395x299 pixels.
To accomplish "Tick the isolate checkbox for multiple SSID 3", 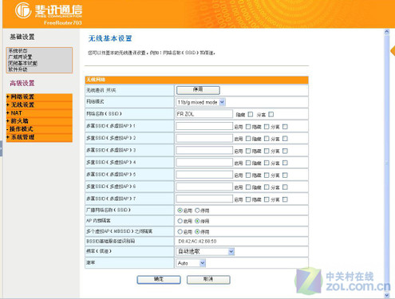I will [285, 151].
